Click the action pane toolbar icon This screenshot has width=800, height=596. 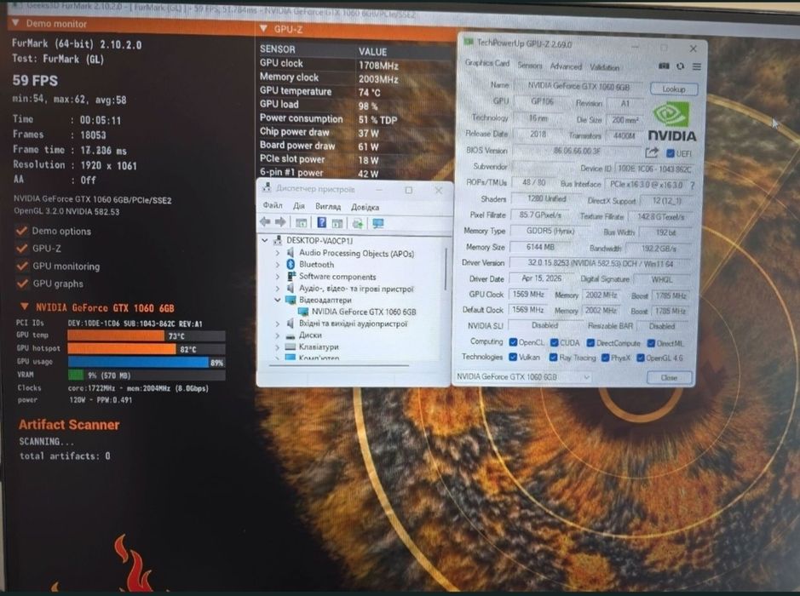click(x=337, y=223)
